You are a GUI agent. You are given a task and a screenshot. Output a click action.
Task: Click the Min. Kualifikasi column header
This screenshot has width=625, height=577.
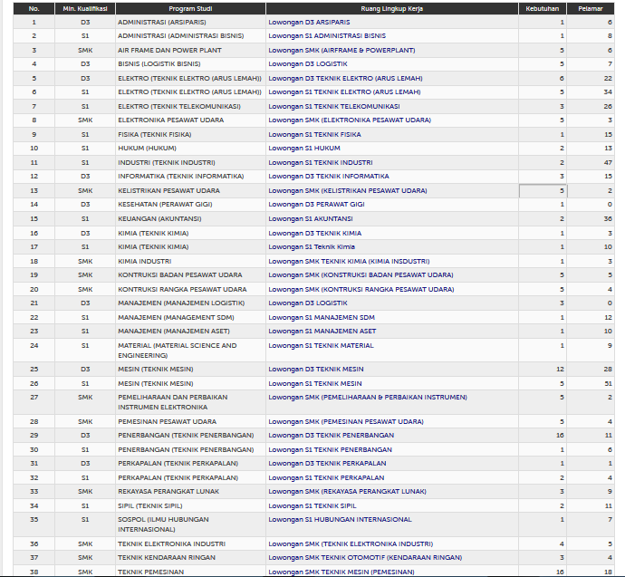pos(85,8)
